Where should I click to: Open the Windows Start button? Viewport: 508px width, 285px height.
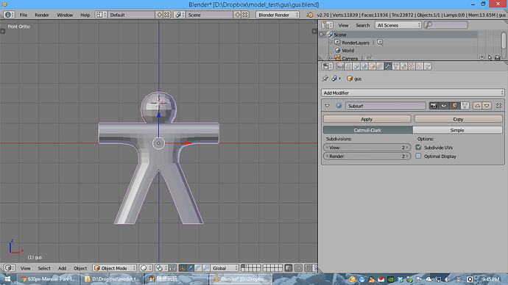[x=7, y=279]
